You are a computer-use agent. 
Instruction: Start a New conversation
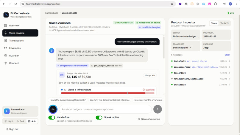(149, 119)
